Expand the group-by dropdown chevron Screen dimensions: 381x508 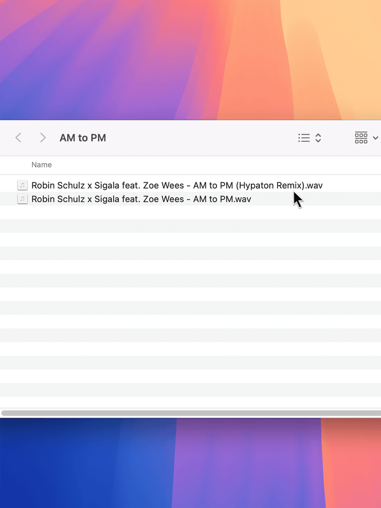375,138
